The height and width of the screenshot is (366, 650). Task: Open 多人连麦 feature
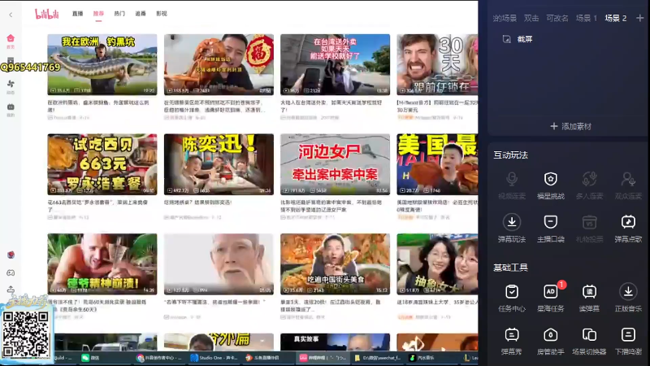[589, 185]
